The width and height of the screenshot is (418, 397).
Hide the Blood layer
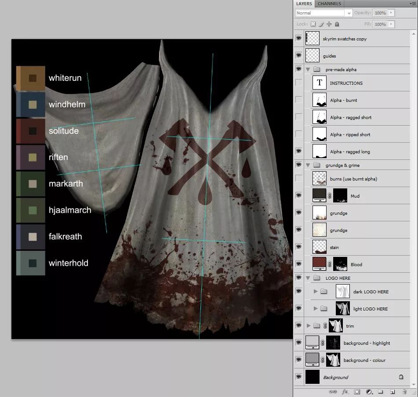pyautogui.click(x=298, y=263)
